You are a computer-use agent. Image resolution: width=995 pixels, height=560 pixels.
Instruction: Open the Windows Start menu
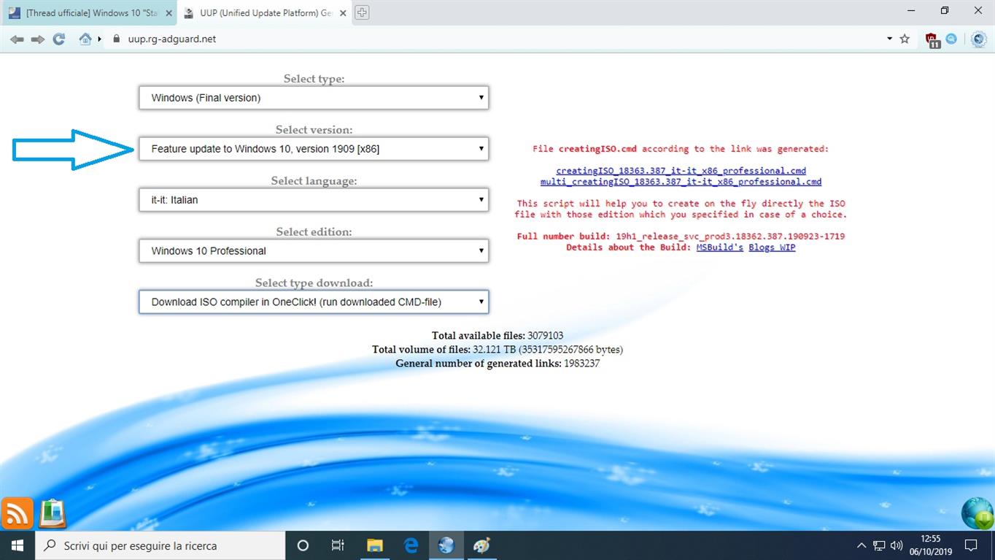(18, 545)
